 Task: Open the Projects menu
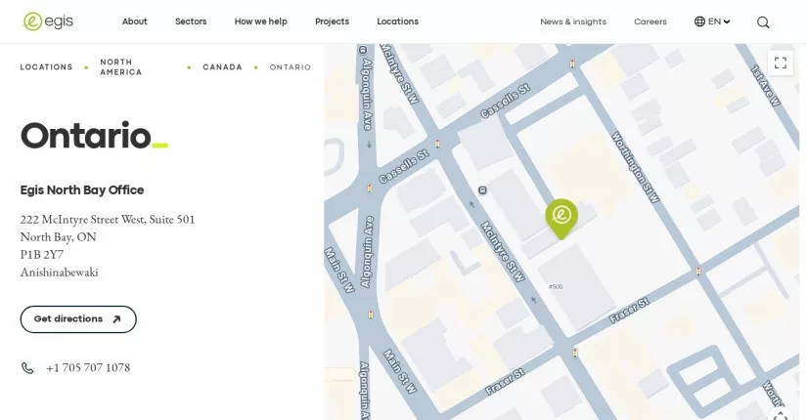coord(332,21)
